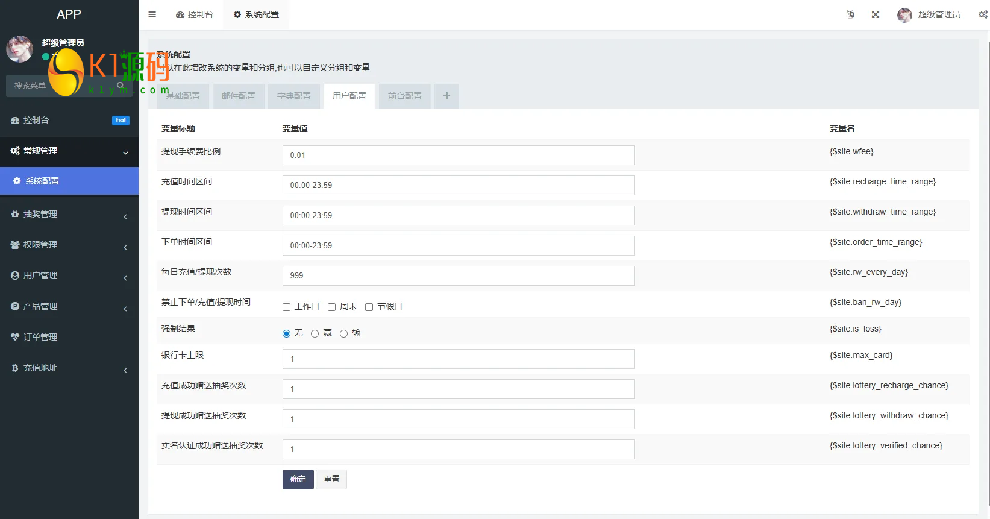Click the plus icon tab to add group
The image size is (990, 519).
click(x=446, y=96)
